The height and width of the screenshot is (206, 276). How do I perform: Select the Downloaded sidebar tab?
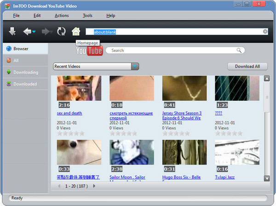pyautogui.click(x=25, y=84)
